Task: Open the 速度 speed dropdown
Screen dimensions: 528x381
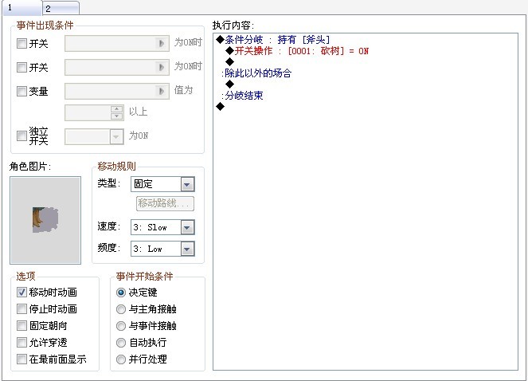Action: 162,227
